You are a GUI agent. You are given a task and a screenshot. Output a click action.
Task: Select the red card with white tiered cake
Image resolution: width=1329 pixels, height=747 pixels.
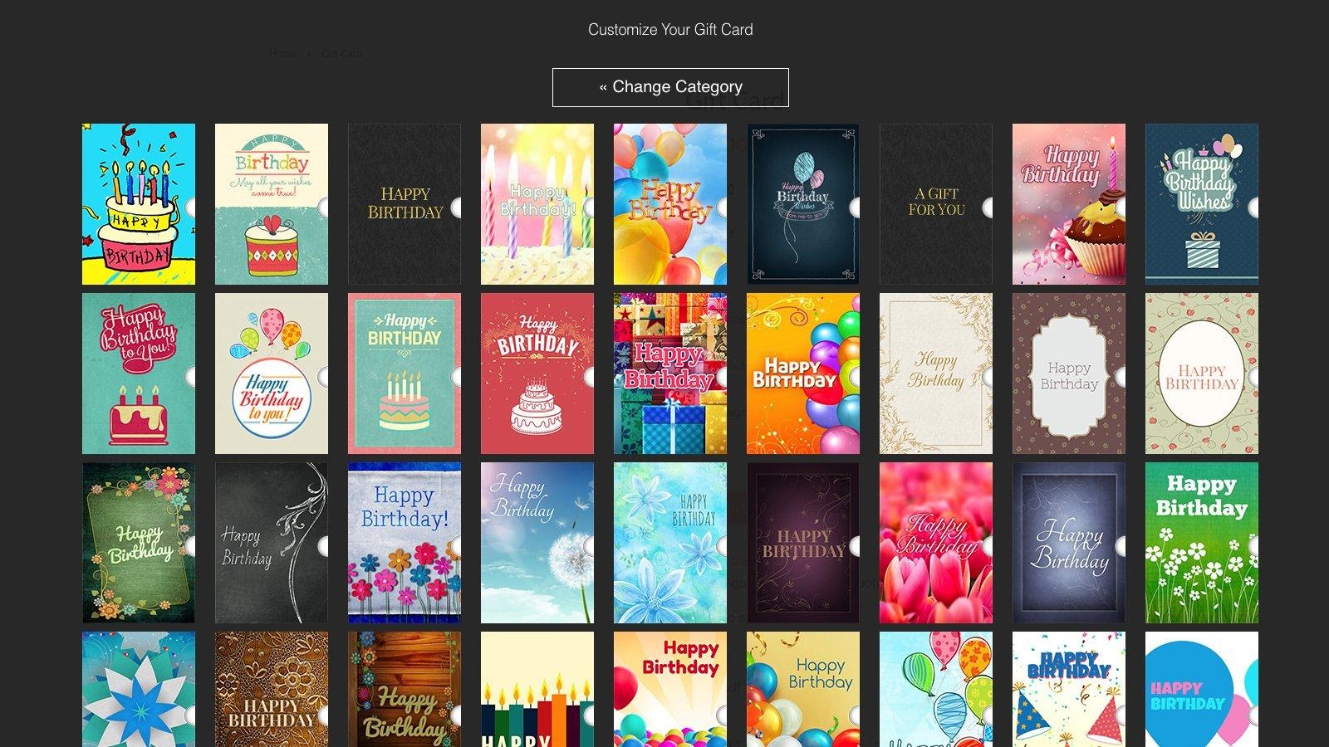pos(537,373)
